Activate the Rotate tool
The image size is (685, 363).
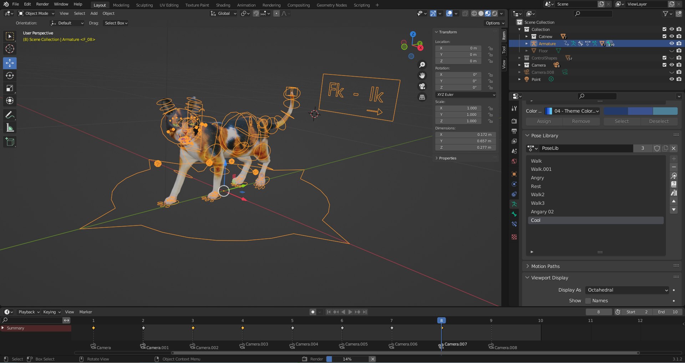point(10,76)
